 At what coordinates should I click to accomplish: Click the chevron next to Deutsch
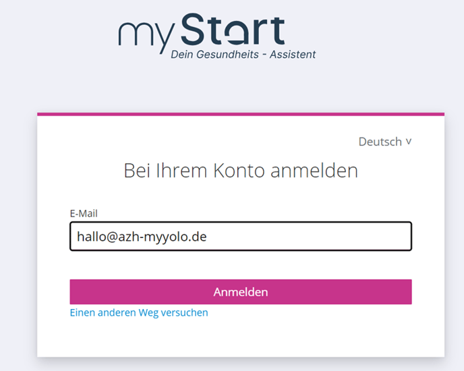click(x=408, y=142)
